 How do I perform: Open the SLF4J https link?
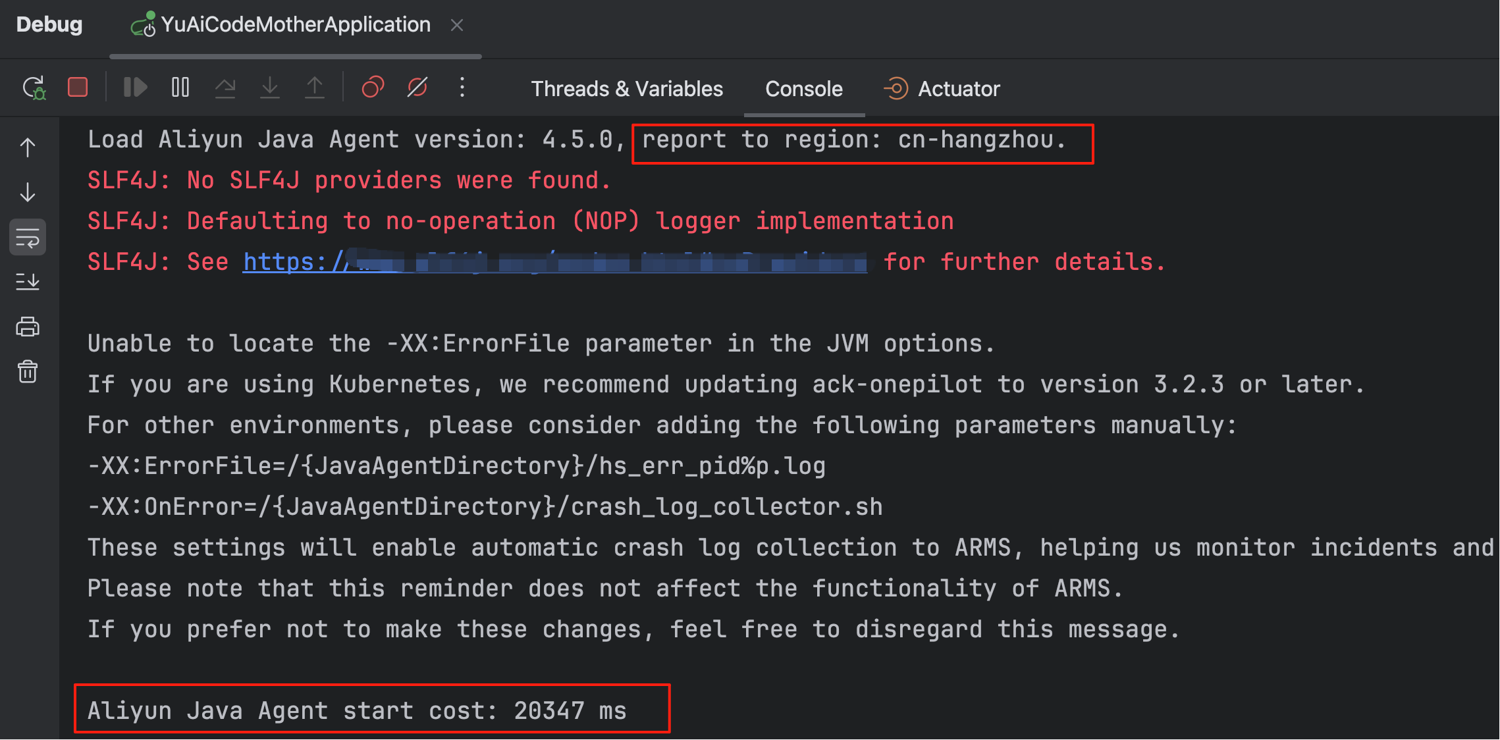point(553,262)
